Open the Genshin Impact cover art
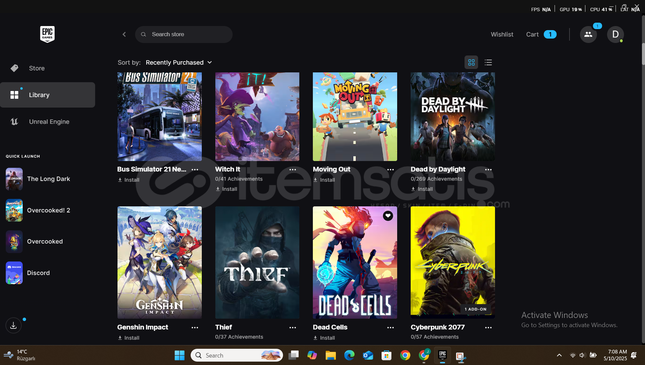Viewport: 645px width, 365px height. (x=159, y=263)
